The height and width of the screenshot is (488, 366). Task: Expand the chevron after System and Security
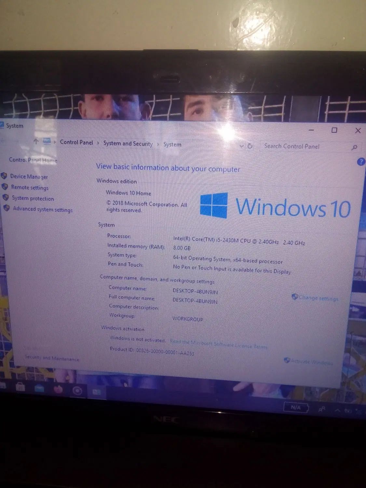(158, 144)
